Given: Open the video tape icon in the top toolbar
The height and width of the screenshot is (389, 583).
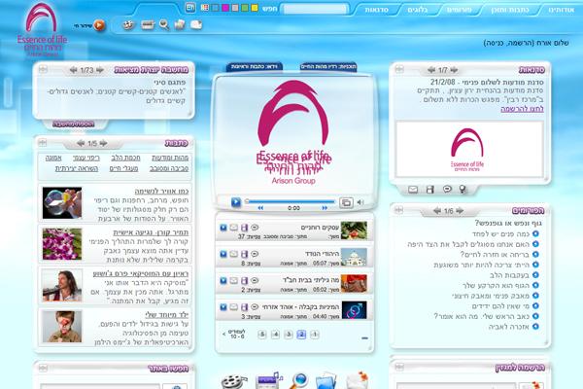Looking at the screenshot, I should (x=148, y=25).
